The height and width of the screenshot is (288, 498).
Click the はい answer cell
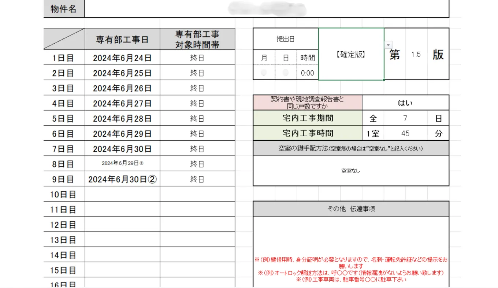[405, 103]
